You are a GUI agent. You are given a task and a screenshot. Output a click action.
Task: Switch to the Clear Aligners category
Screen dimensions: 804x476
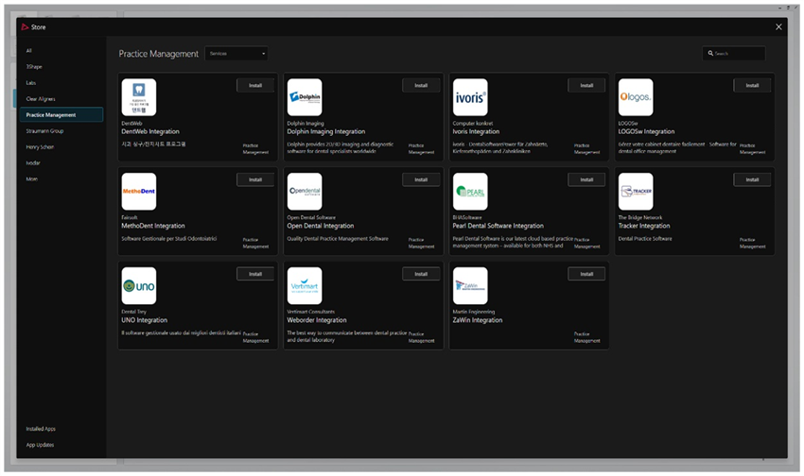click(x=40, y=98)
